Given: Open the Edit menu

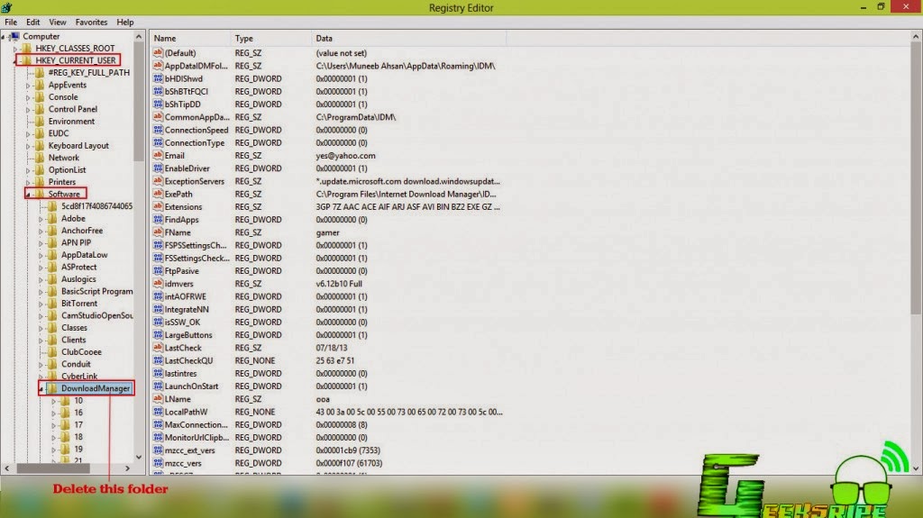Looking at the screenshot, I should (33, 22).
